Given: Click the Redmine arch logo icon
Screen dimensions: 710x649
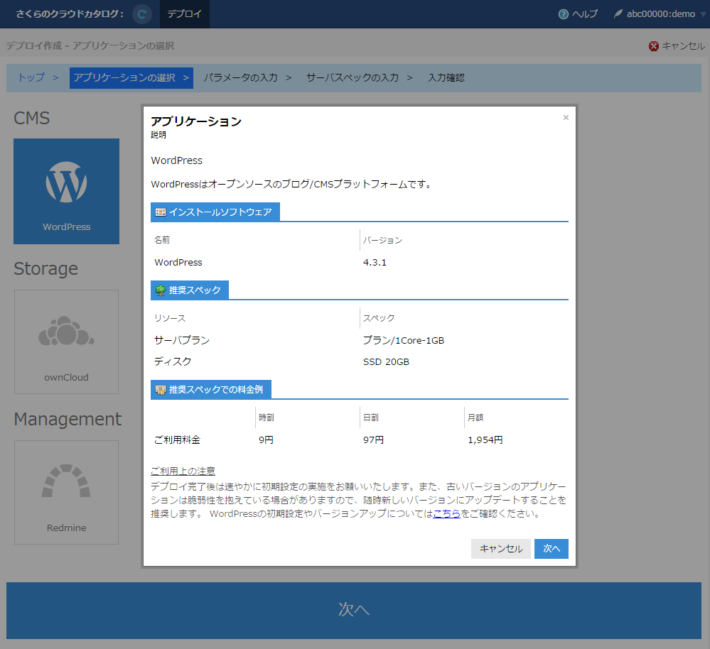Looking at the screenshot, I should click(x=67, y=480).
